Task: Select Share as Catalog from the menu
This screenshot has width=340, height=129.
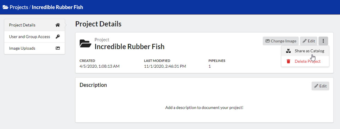Action: pos(309,51)
